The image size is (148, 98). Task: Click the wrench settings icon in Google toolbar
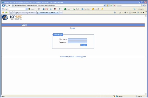[134, 9]
